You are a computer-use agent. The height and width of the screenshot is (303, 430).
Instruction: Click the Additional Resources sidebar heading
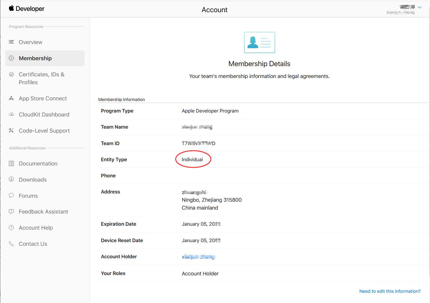(x=27, y=148)
